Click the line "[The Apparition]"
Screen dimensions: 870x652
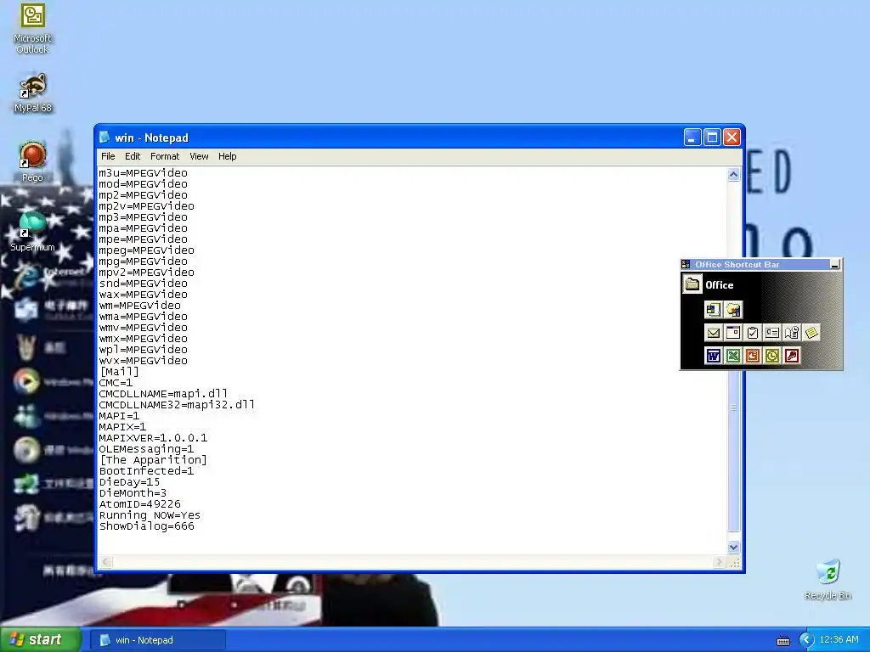[x=153, y=459]
